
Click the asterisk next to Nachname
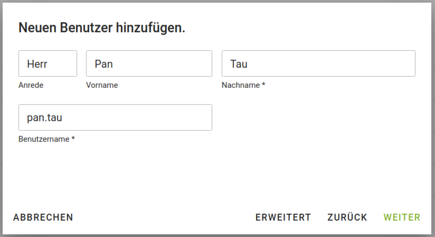pos(263,85)
